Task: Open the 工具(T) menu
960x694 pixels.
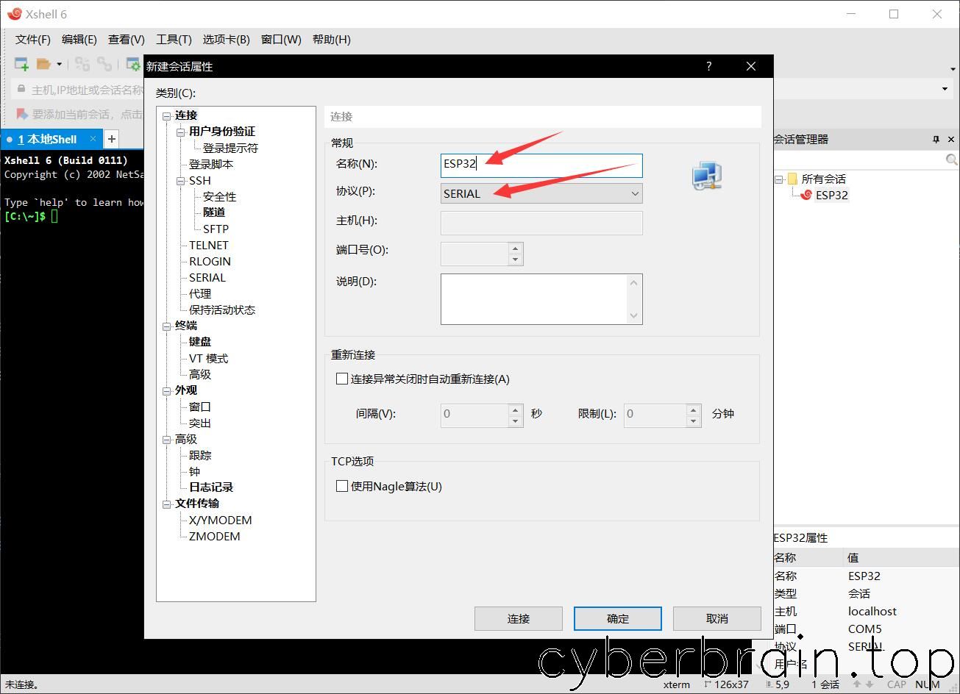Action: tap(174, 40)
